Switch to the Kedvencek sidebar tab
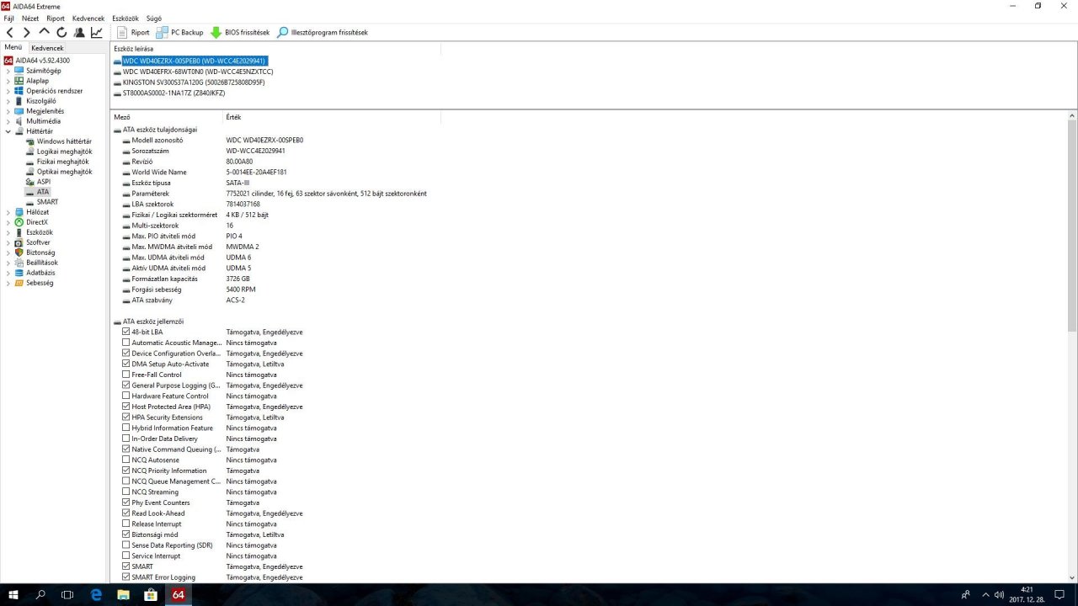1078x606 pixels. [x=48, y=48]
